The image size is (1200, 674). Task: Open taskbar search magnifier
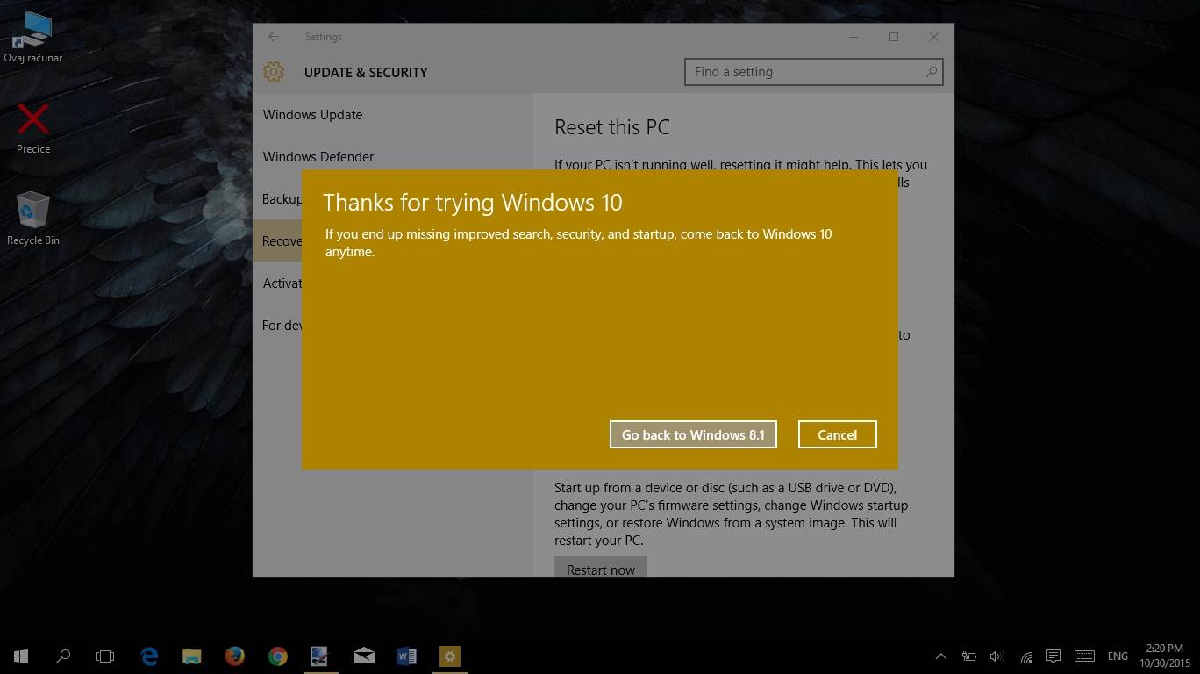63,656
